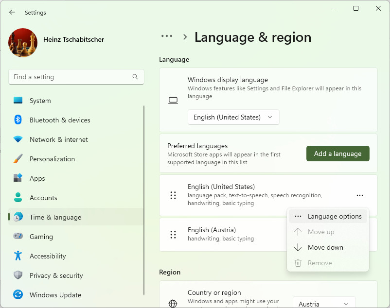This screenshot has width=390, height=308.
Task: Click the English (United States) preferred language title
Action: (x=221, y=187)
